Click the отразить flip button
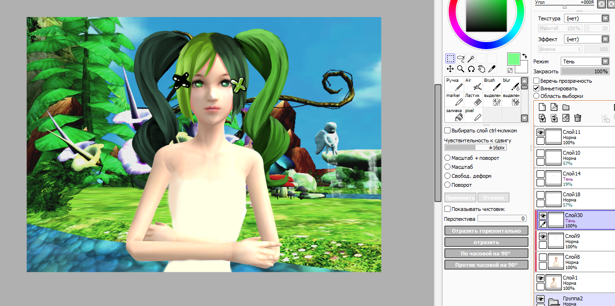The image size is (615, 306). [x=486, y=242]
